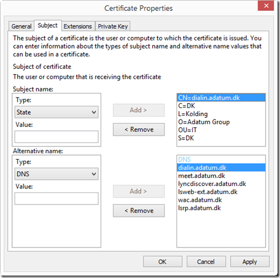Screen dimensions: 280x278
Task: Apply the certificate property changes
Action: pyautogui.click(x=250, y=261)
